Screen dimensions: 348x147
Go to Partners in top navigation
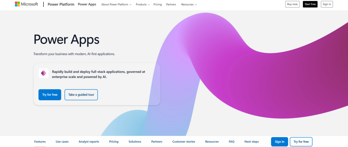(171, 4)
